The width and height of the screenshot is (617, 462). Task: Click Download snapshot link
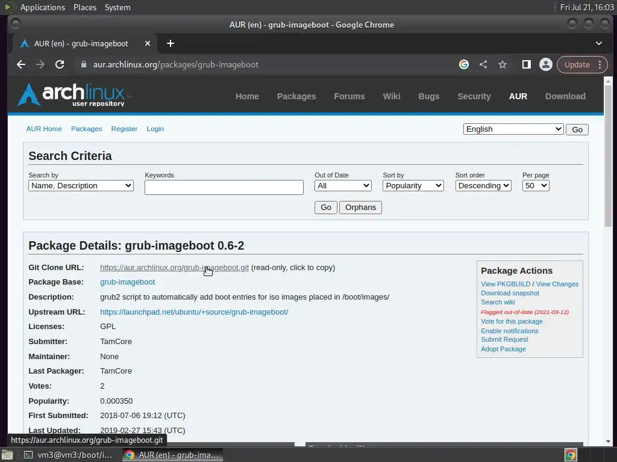[510, 293]
